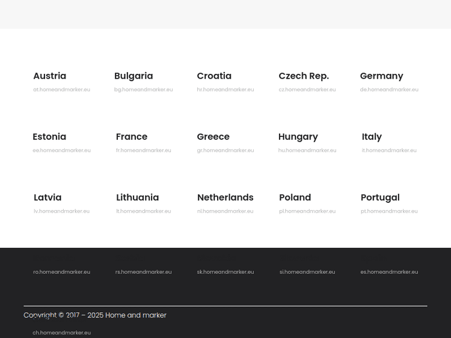Image resolution: width=451 pixels, height=338 pixels.
Task: Choose Portugal from the country list
Action: pos(380,198)
